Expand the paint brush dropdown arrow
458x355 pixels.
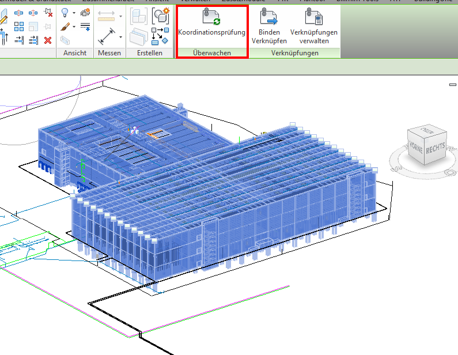pyautogui.click(x=74, y=27)
